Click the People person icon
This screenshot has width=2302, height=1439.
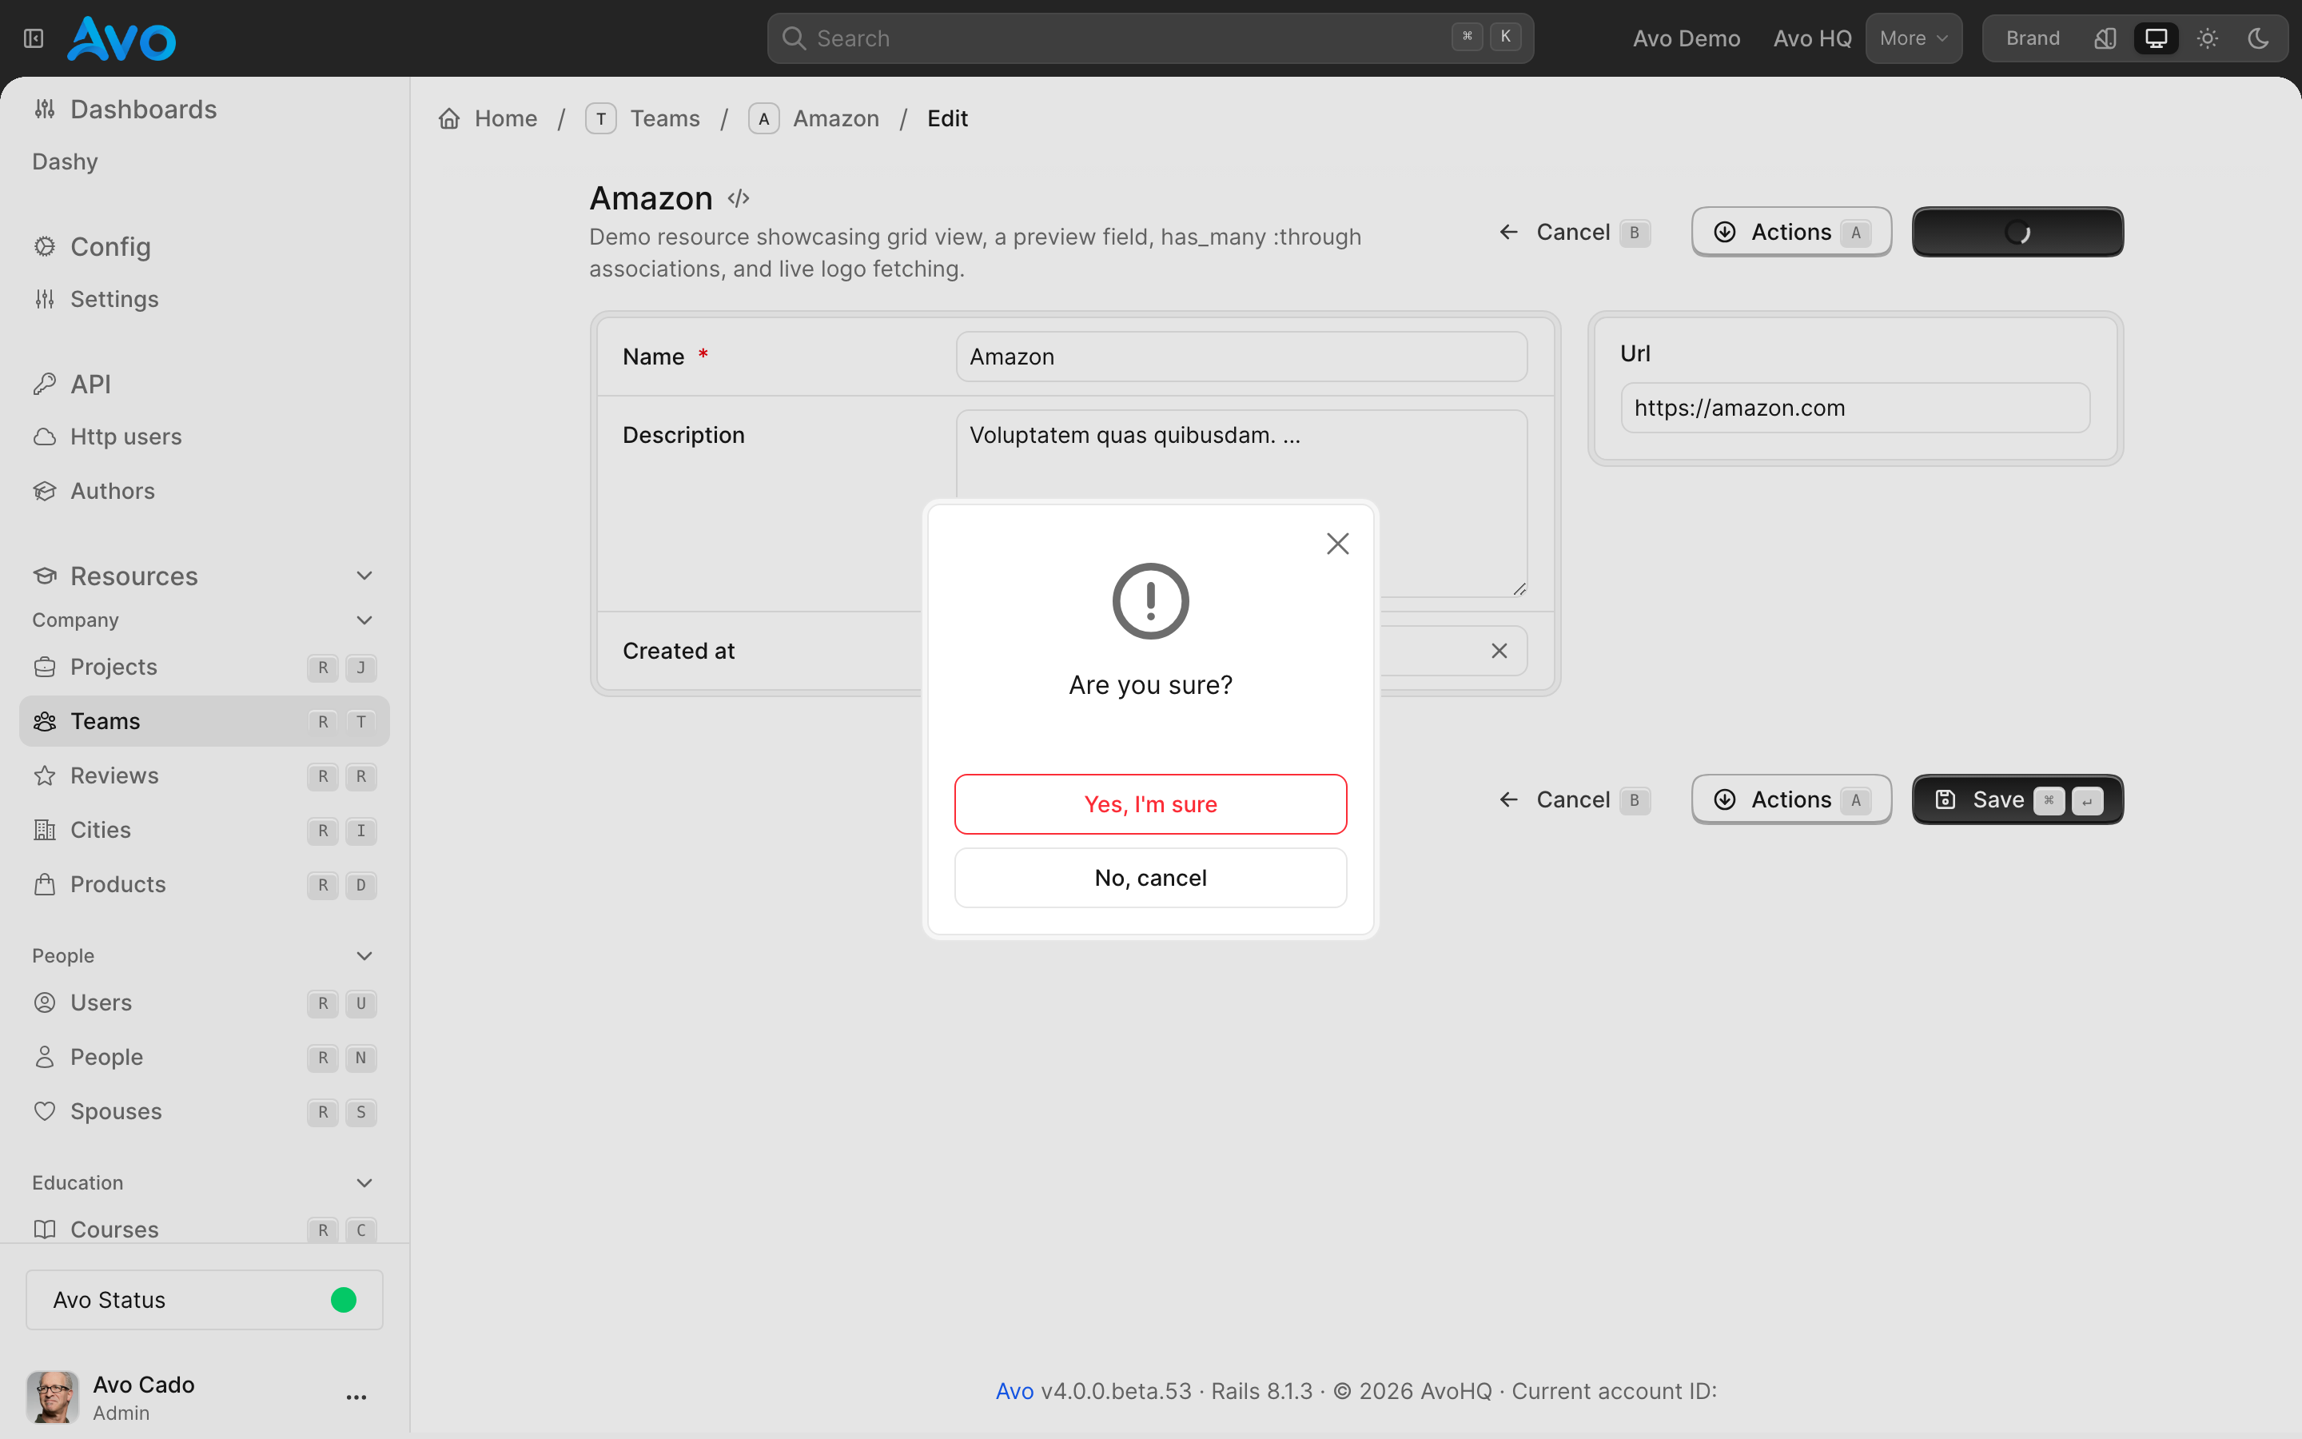tap(44, 1056)
